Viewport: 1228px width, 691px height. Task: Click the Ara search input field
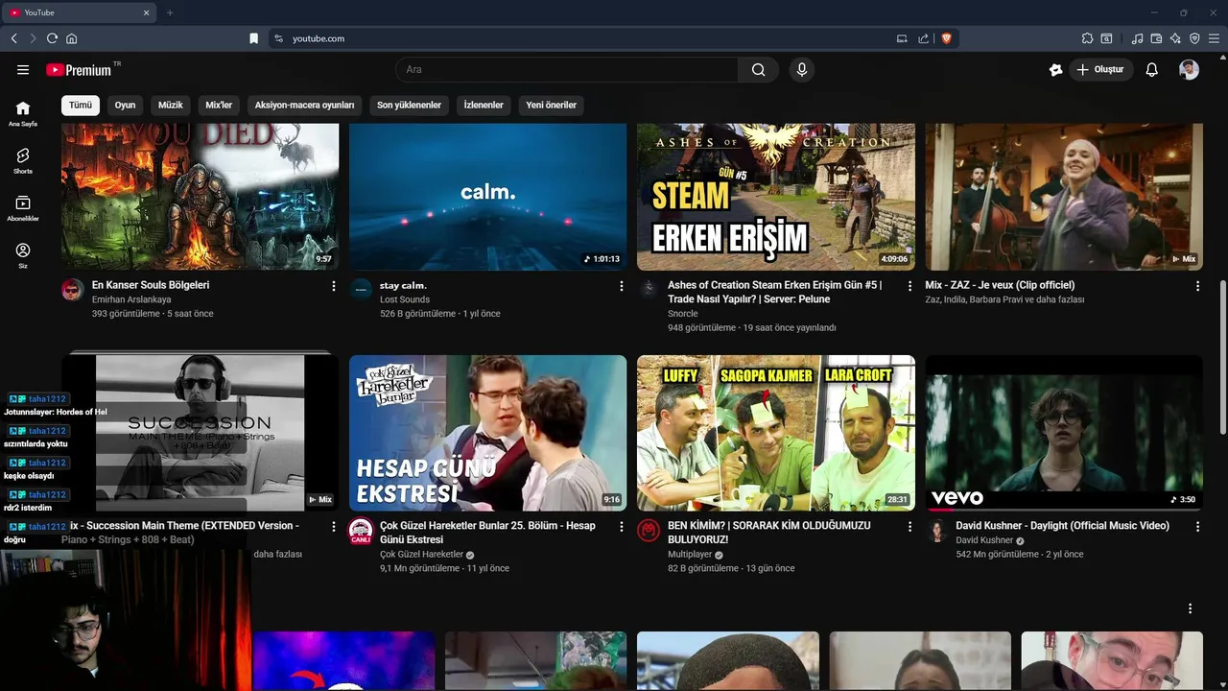(566, 69)
